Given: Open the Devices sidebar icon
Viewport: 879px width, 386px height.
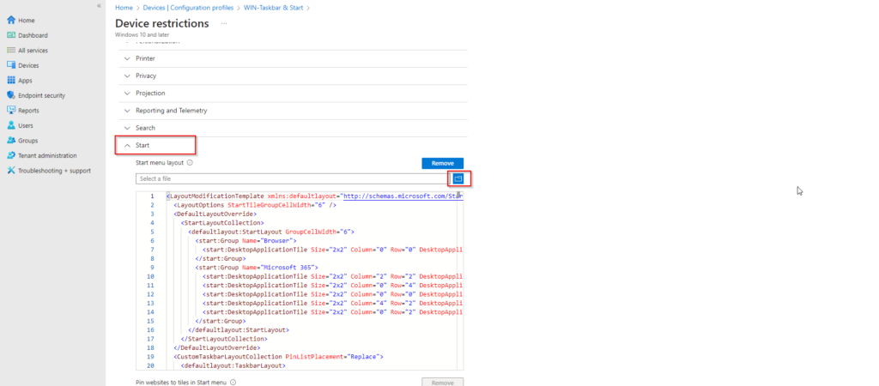Looking at the screenshot, I should pos(11,65).
